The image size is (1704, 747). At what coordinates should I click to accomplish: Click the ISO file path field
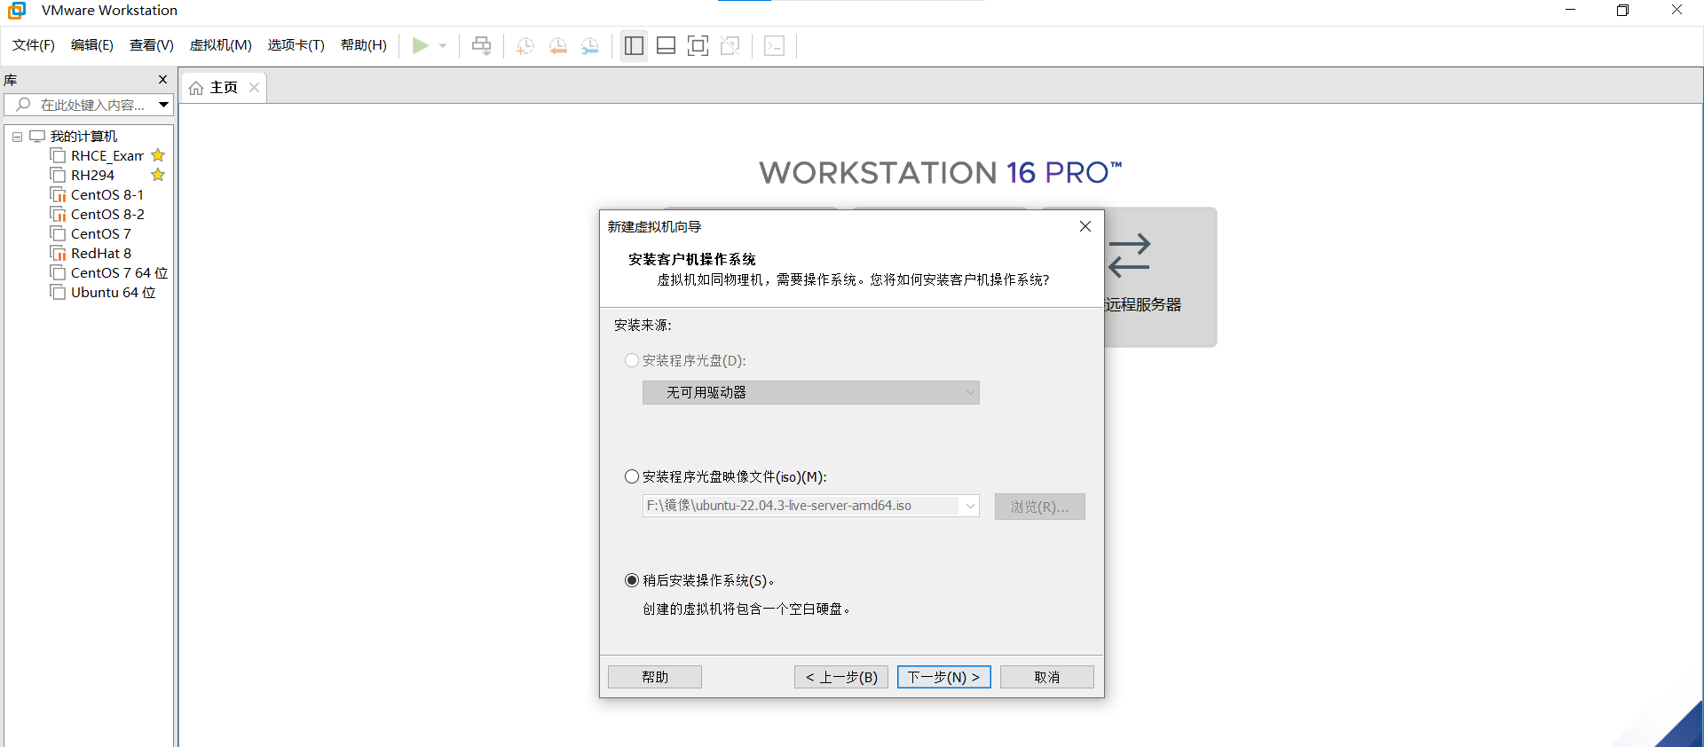click(801, 506)
